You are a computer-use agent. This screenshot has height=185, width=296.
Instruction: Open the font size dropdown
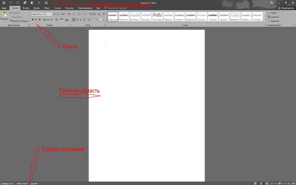[x=51, y=14]
